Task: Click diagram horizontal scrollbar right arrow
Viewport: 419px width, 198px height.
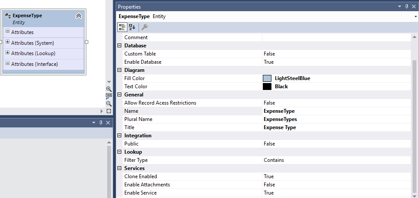Action: point(102,111)
